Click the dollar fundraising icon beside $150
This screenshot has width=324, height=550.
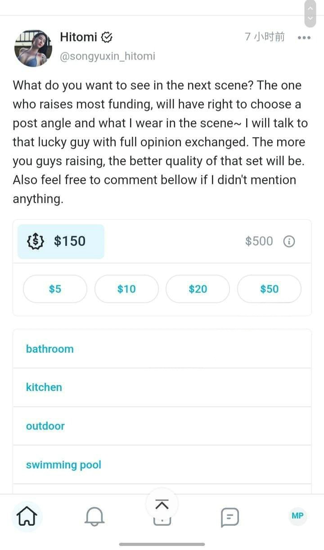pos(36,241)
